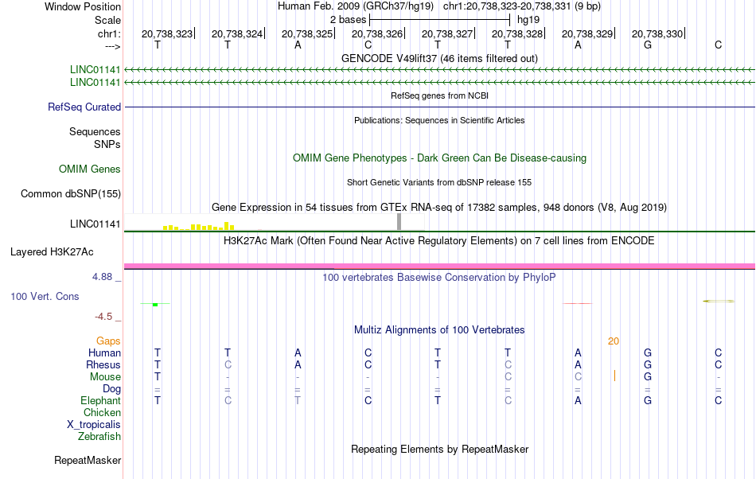Click the hg19 scale label
Image resolution: width=756 pixels, height=479 pixels.
click(x=528, y=20)
